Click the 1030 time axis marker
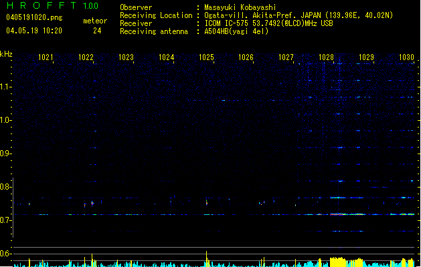Viewport: 421px width, 267px height. tap(406, 57)
